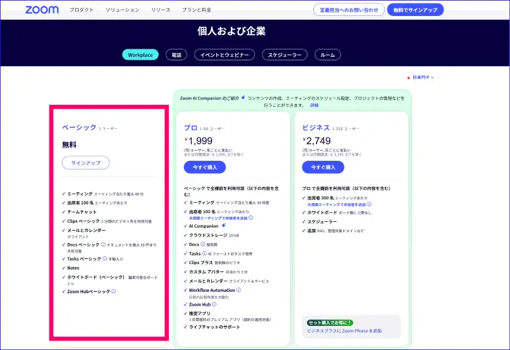Click sparkle icon next to AI Companion feature
Image resolution: width=510 pixels, height=350 pixels.
(x=224, y=226)
